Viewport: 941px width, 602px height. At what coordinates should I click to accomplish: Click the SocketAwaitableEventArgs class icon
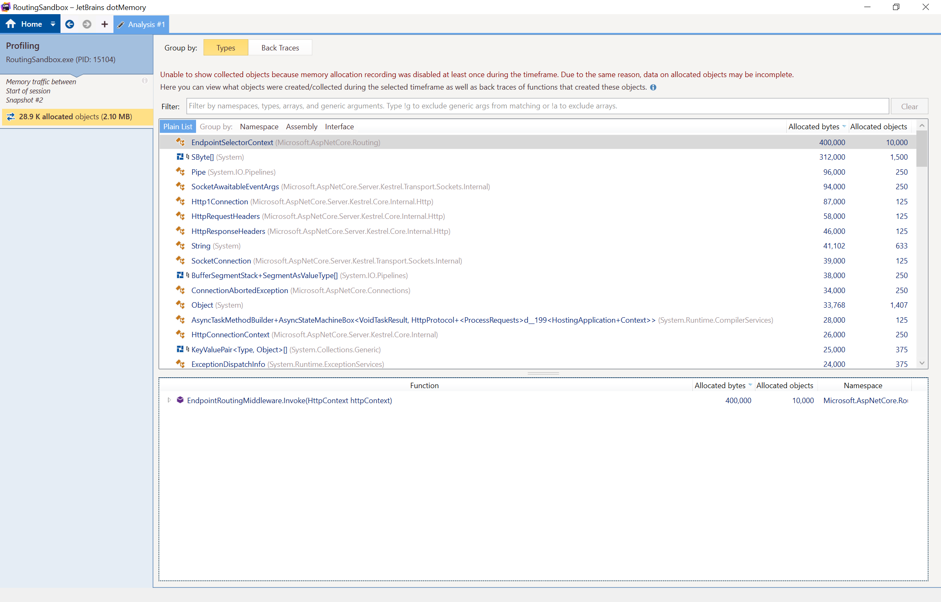pos(180,186)
